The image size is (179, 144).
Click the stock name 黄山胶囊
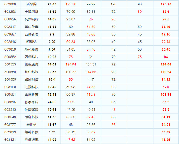point(31,27)
